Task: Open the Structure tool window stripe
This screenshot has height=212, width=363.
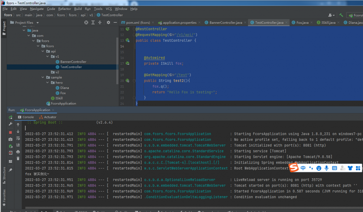Action: pos(4,175)
